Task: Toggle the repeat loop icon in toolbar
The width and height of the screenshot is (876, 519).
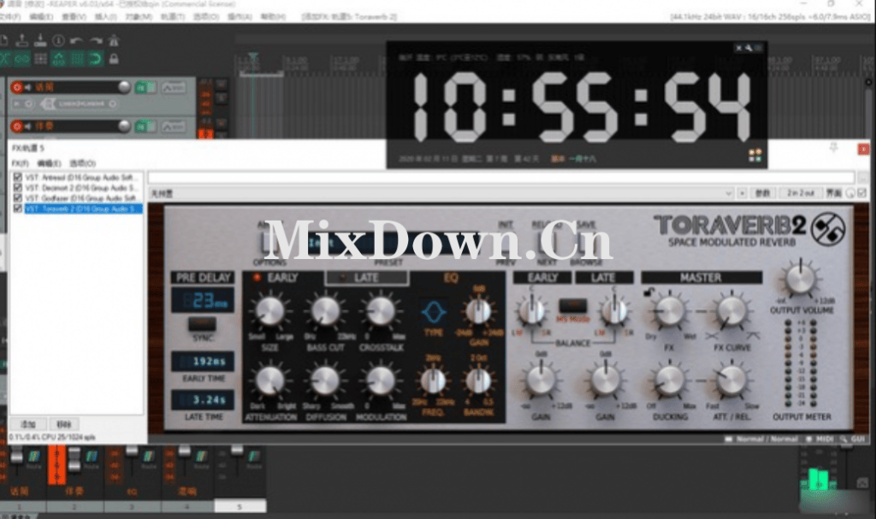Action: pos(95,59)
